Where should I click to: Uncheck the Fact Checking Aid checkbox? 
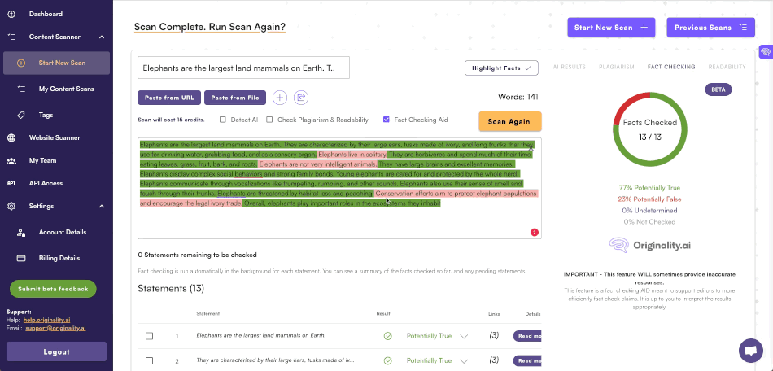click(x=386, y=120)
